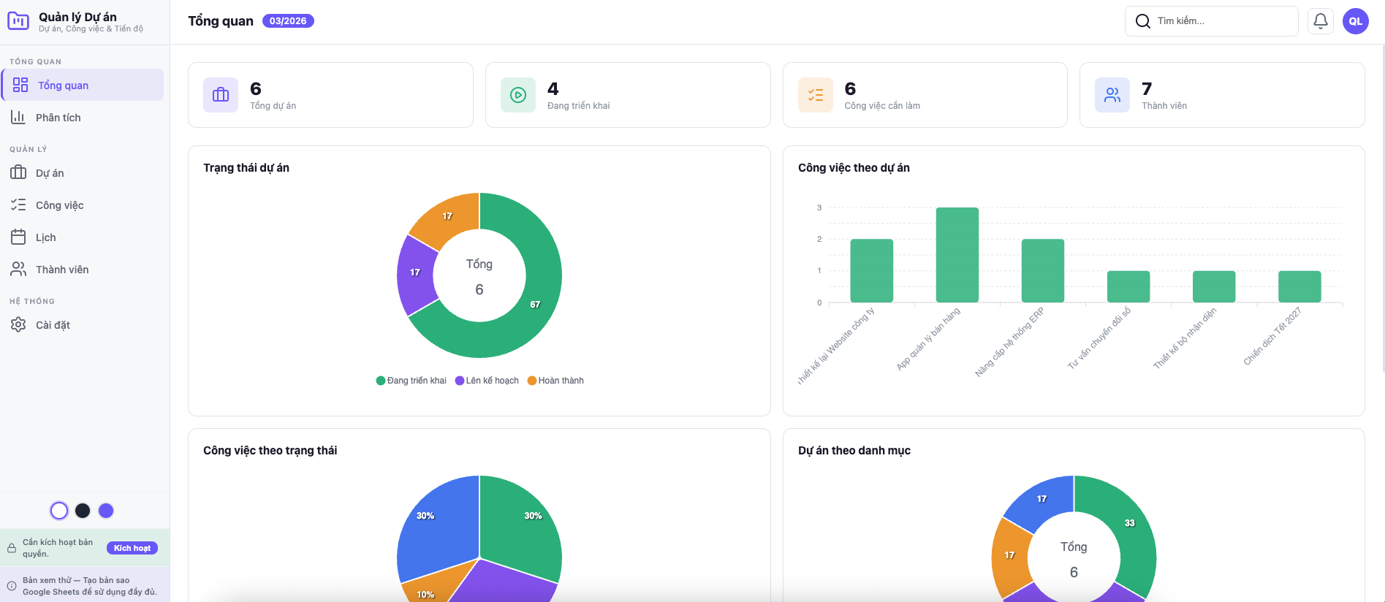This screenshot has width=1385, height=602.
Task: Open the QL user avatar menu
Action: (x=1355, y=21)
